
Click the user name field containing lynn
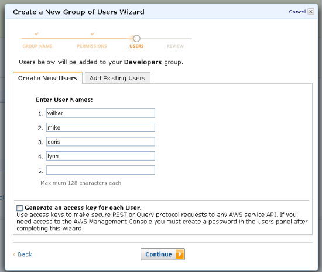[101, 156]
